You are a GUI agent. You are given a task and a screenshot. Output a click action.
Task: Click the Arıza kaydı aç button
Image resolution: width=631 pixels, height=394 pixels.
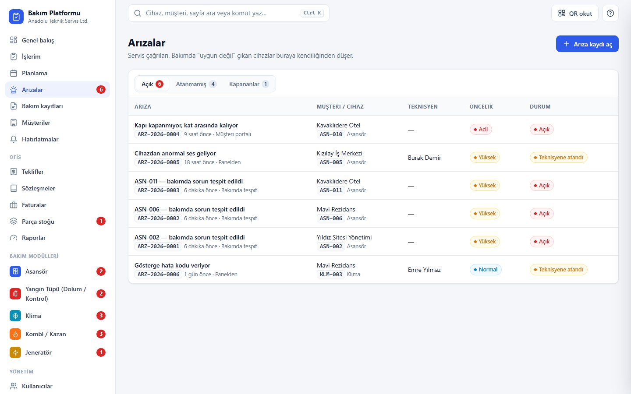tap(587, 44)
